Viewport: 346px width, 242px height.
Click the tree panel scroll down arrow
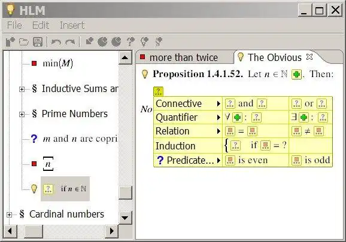(125, 218)
